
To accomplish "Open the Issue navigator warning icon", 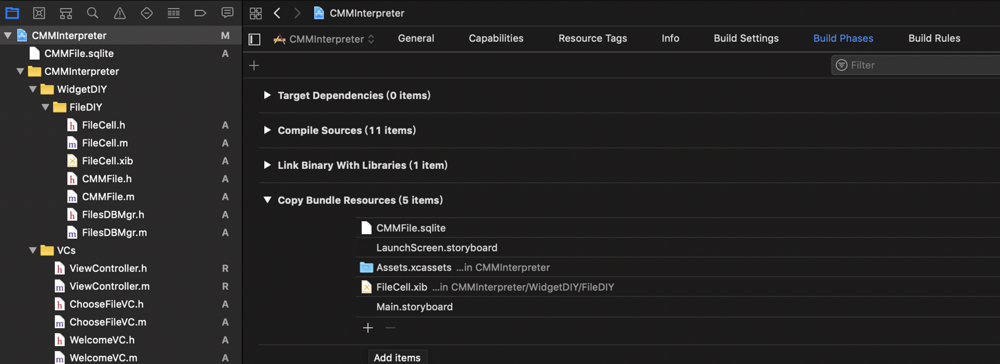I will click(120, 13).
